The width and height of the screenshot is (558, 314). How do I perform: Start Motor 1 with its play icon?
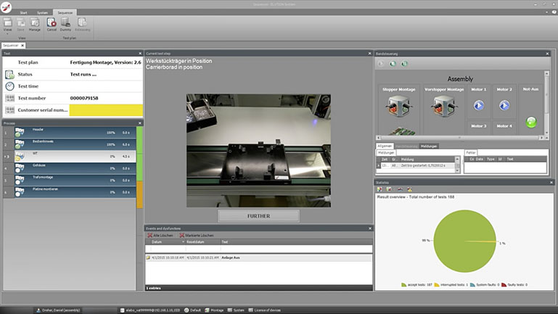[478, 106]
